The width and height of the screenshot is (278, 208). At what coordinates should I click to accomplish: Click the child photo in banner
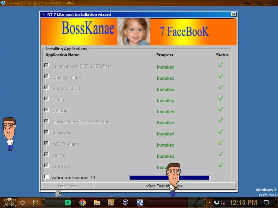134,32
